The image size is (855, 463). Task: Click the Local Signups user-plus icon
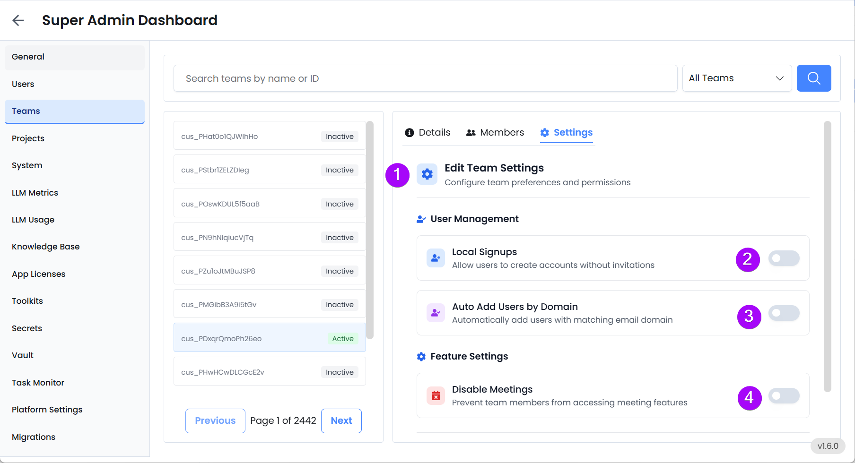436,258
